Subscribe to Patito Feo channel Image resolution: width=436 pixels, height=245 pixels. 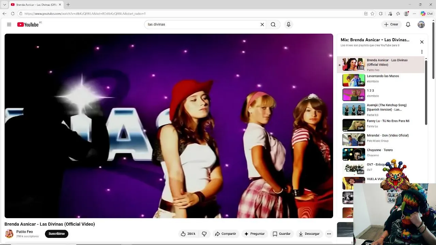(57, 234)
